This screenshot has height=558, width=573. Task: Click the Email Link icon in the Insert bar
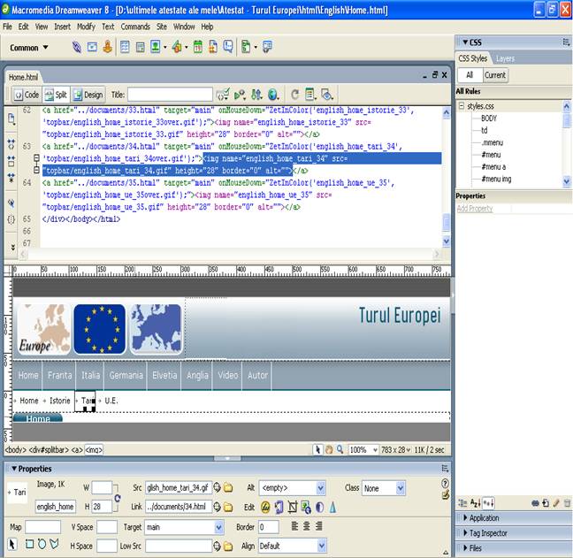pyautogui.click(x=92, y=47)
